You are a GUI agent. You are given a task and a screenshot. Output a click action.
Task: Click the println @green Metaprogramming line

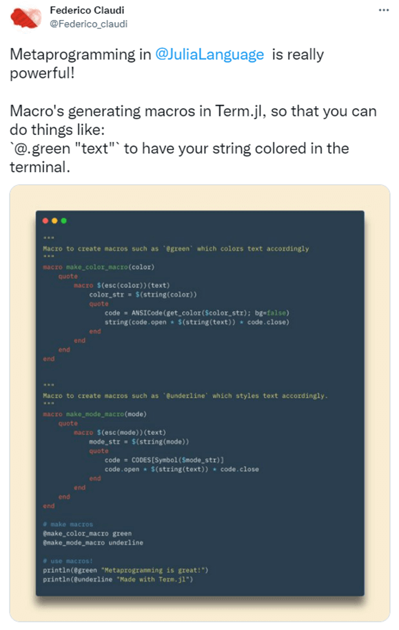click(125, 570)
